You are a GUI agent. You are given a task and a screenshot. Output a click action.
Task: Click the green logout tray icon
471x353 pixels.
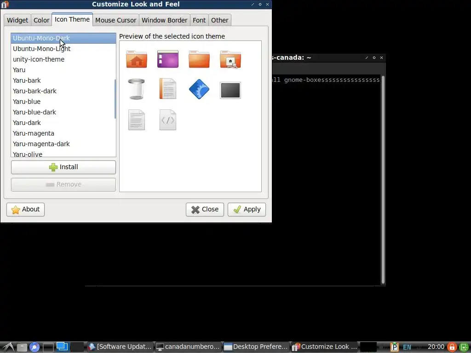tap(464, 347)
